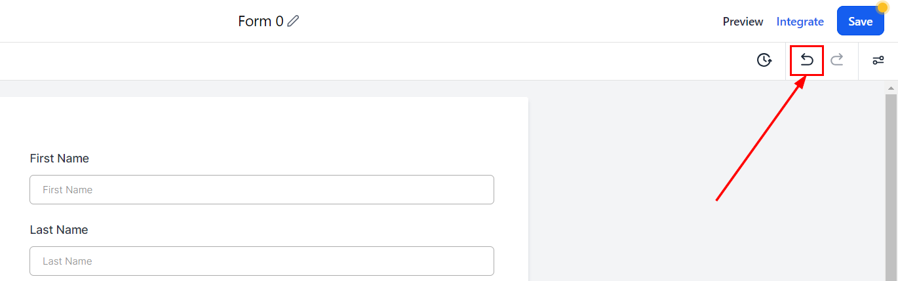The width and height of the screenshot is (898, 281).
Task: Click the Form 0 title text
Action: pyautogui.click(x=260, y=21)
